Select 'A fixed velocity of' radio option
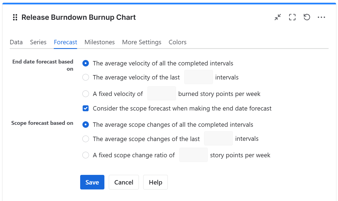 click(x=86, y=93)
